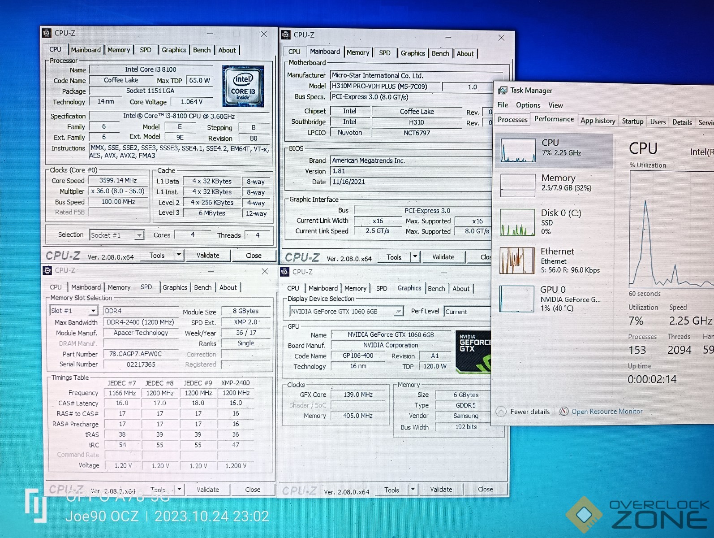The height and width of the screenshot is (538, 714).
Task: Click Tools button in Graphics window
Action: 391,490
